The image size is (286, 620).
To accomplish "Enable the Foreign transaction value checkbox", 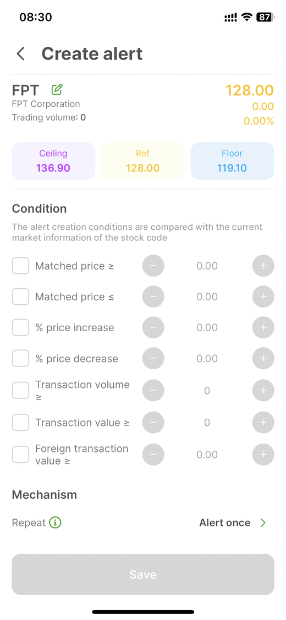I will click(20, 454).
